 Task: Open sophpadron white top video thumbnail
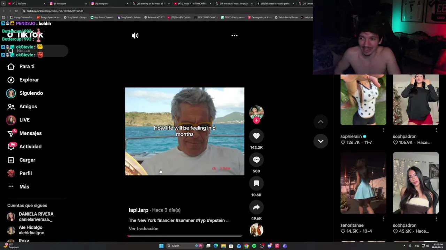point(416,183)
